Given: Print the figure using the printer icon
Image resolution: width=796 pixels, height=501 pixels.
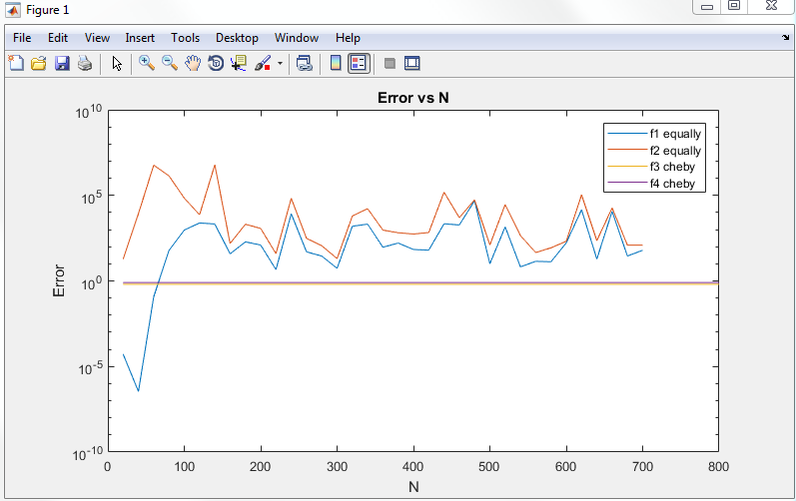Looking at the screenshot, I should point(85,63).
